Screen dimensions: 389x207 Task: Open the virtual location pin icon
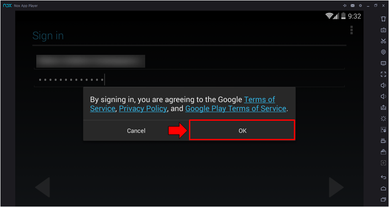383,52
